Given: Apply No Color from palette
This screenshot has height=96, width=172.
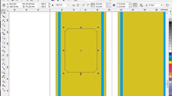Looking at the screenshot, I should 170,20.
